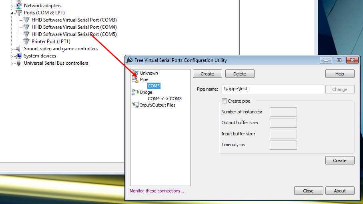
Task: Collapse the Ports (COM & LPT) node
Action: coord(12,13)
